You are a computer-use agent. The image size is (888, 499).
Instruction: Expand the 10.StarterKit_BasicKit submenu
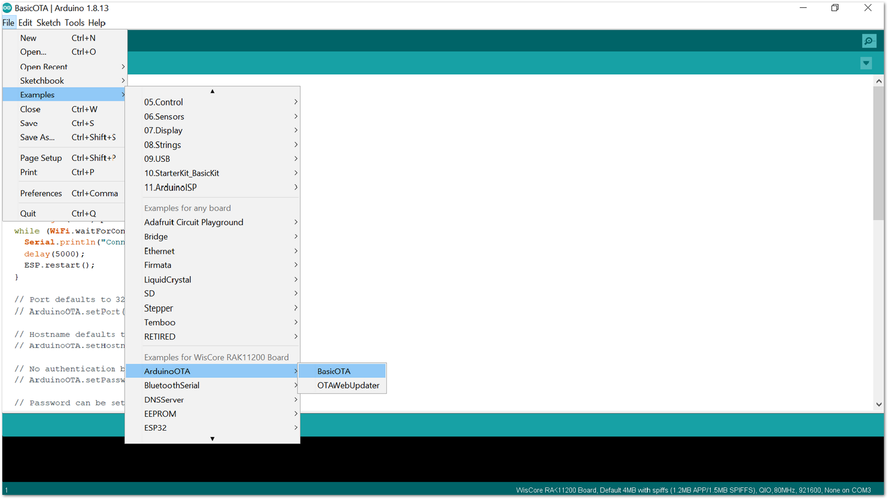(x=213, y=173)
